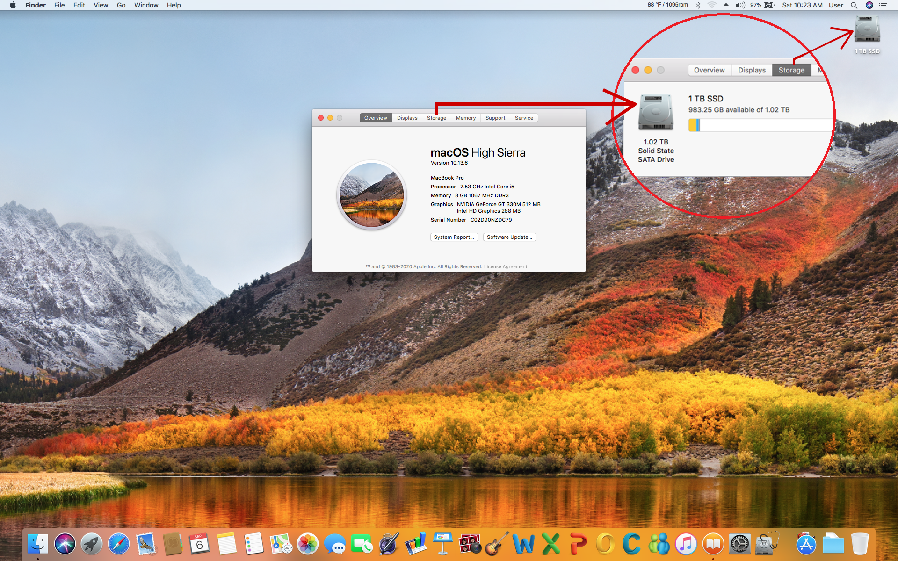Open iBooks orange book icon

click(713, 544)
